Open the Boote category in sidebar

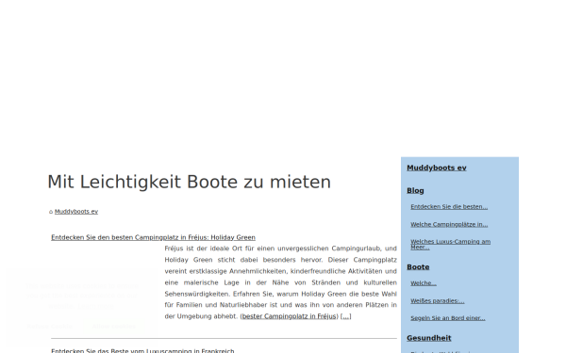click(x=418, y=267)
